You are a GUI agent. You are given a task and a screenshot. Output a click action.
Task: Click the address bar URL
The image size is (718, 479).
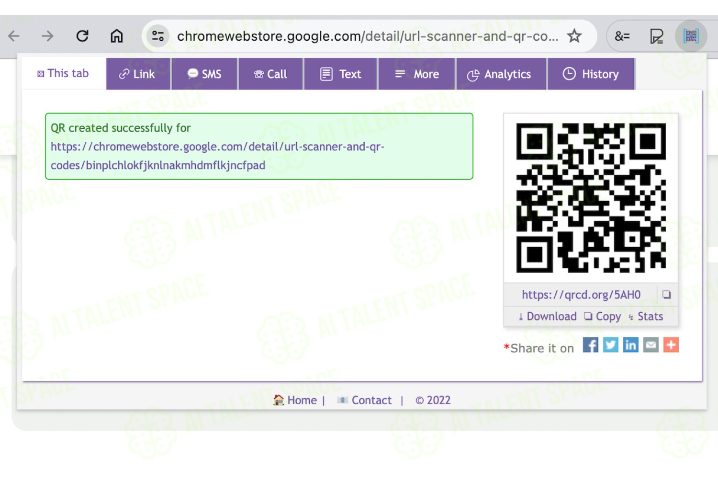367,36
